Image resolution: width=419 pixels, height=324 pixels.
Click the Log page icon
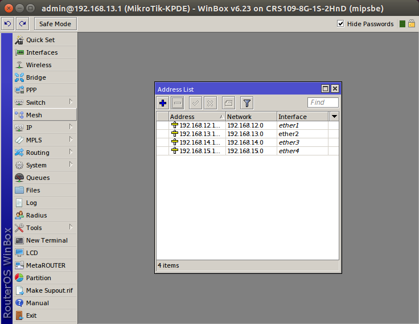(x=19, y=203)
